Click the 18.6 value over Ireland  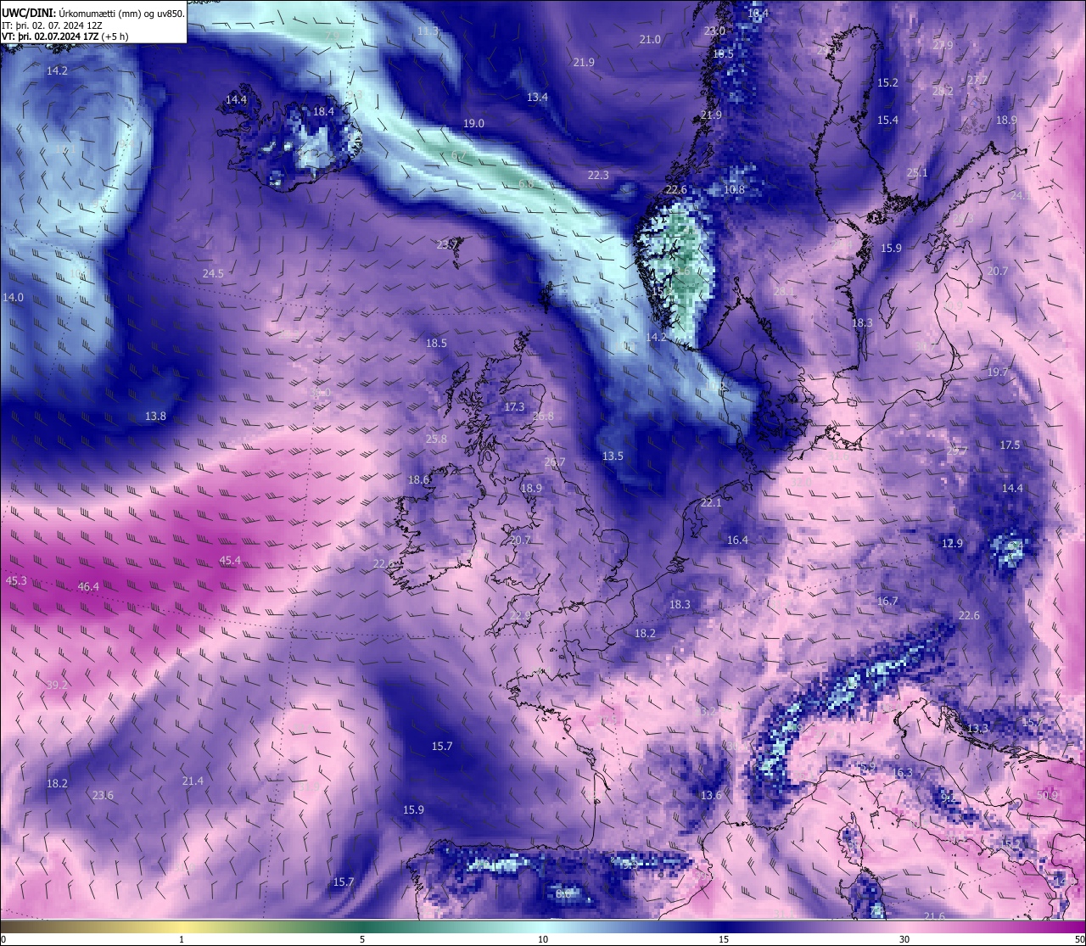[x=418, y=479]
